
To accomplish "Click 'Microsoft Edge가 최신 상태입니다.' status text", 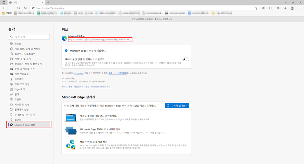I will coord(88,51).
